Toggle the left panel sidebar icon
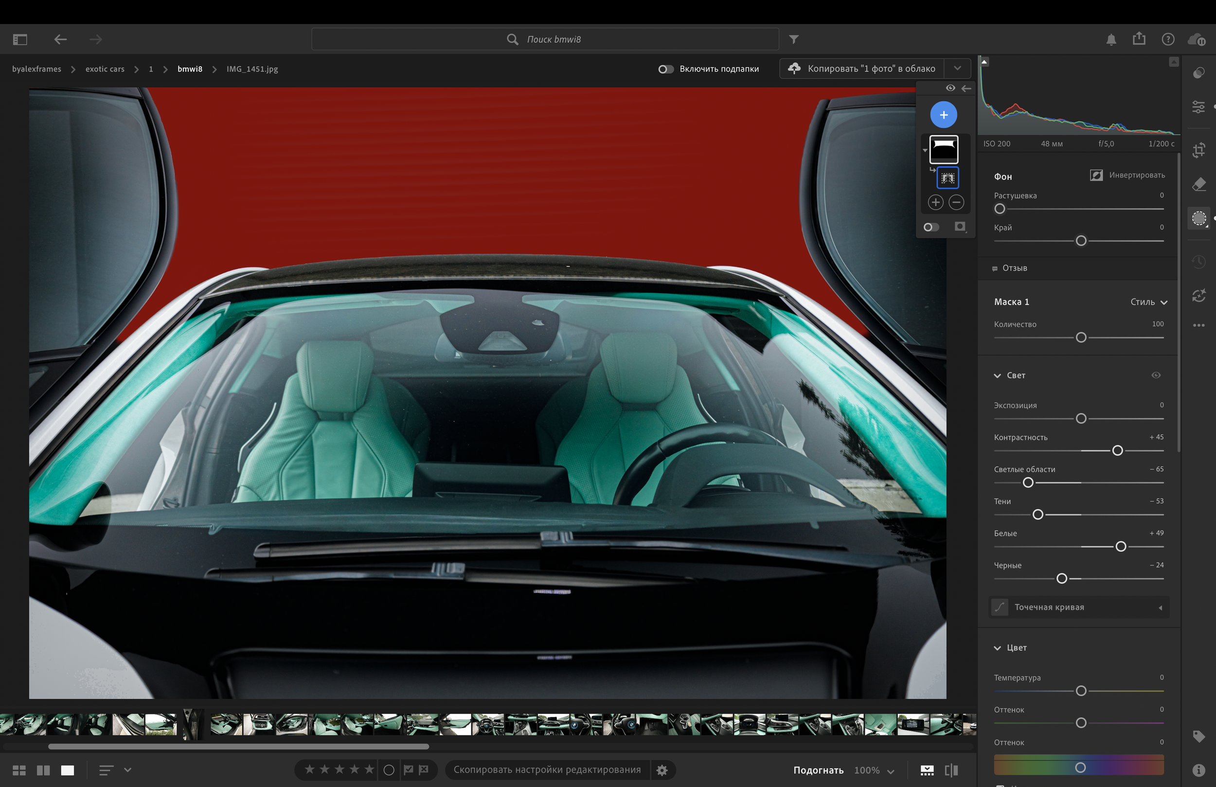Viewport: 1216px width, 787px height. (20, 39)
